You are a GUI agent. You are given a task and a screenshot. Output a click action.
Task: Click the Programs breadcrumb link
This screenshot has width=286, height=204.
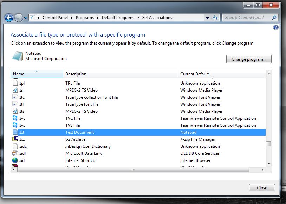click(85, 18)
